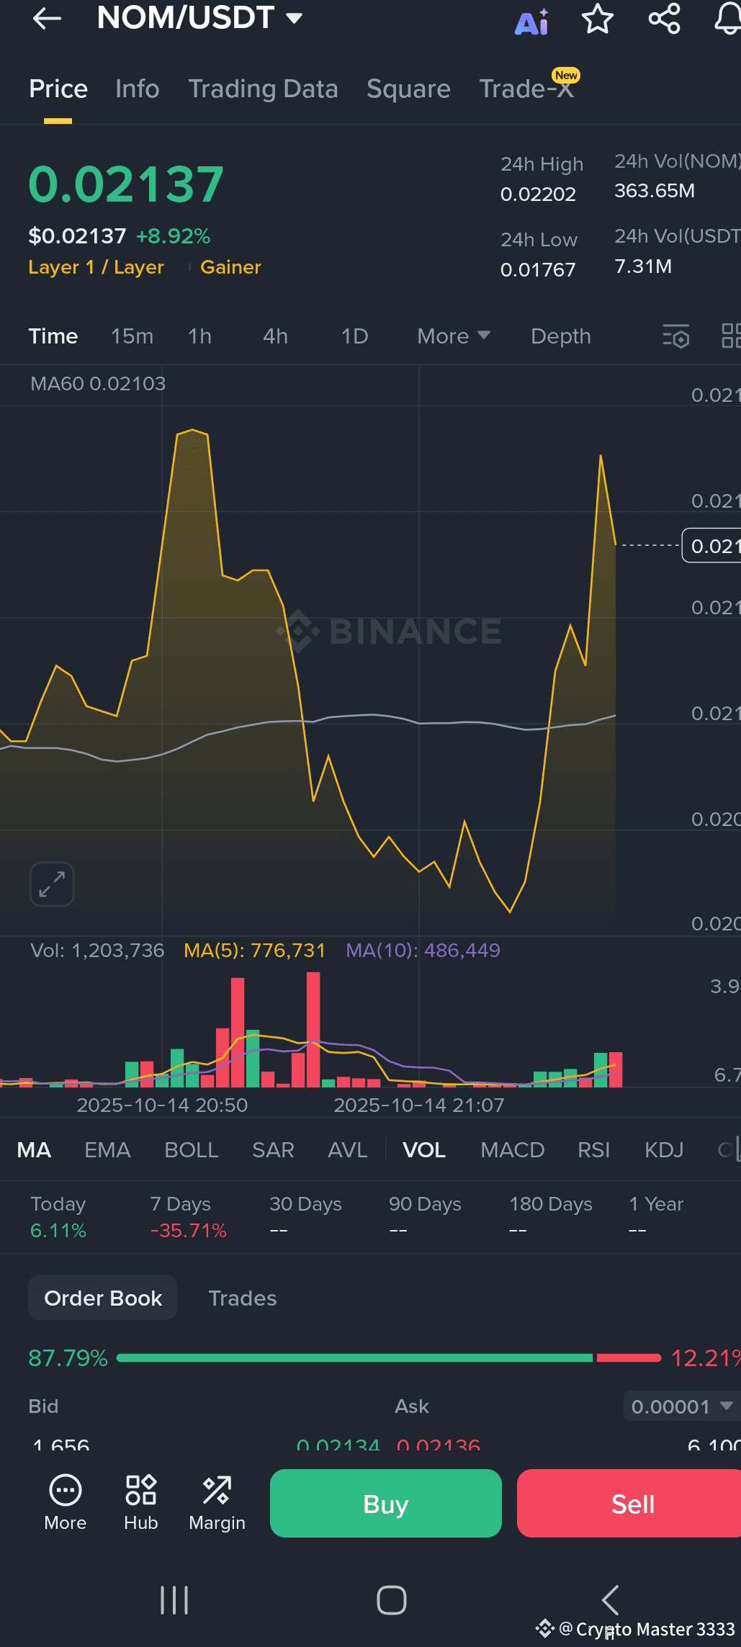Screen dimensions: 741x1647
Task: Open order book precision 0.00001 dropdown
Action: pos(681,1406)
